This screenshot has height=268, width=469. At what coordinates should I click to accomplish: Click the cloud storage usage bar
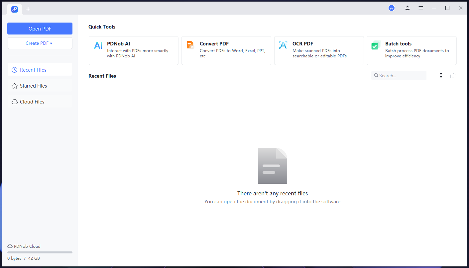tap(40, 252)
